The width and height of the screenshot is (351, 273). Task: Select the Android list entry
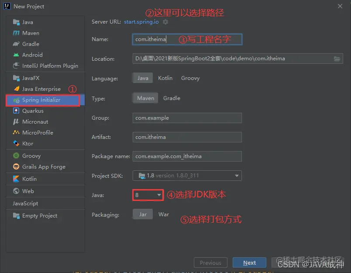pos(45,55)
